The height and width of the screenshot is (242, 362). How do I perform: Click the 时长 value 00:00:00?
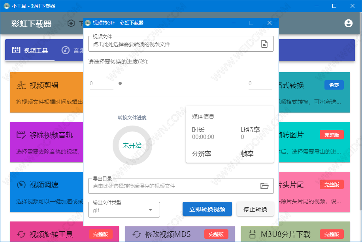tap(203, 137)
